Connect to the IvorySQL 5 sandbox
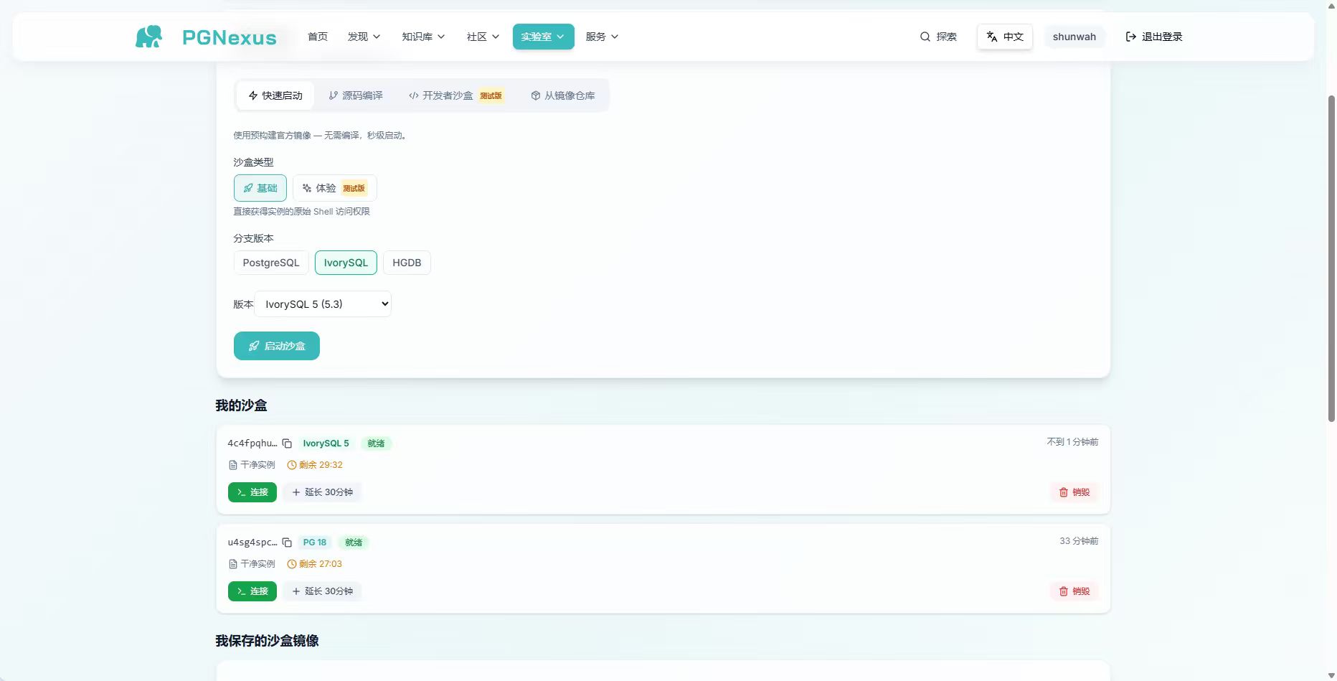Screen dimensions: 1337x681 pos(252,492)
